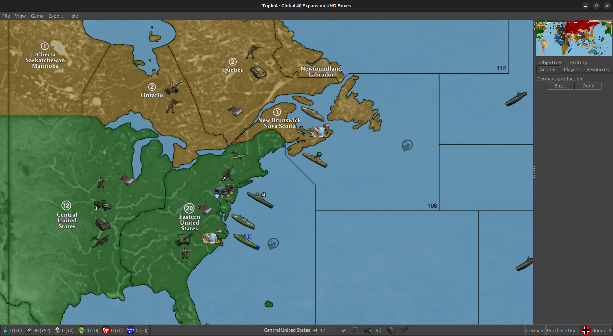This screenshot has height=336, width=613.
Task: Click the PUs money icon in status bar
Action: 29,330
